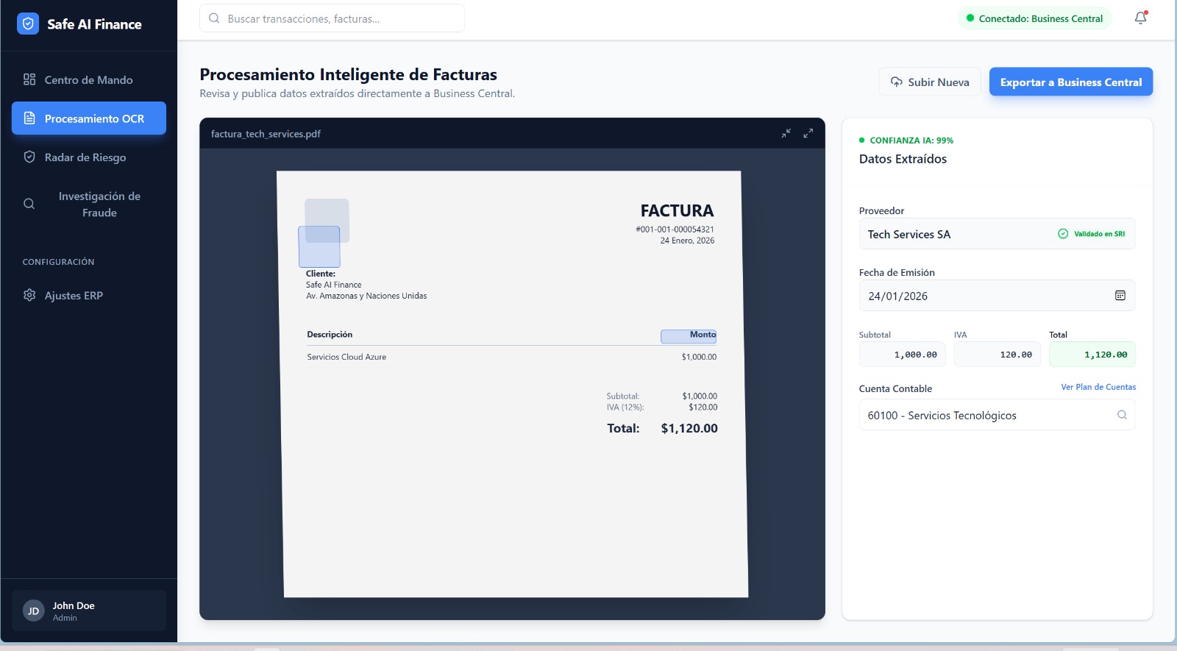Click Exportar a Business Central button
Viewport: 1177px width, 651px height.
click(1070, 82)
